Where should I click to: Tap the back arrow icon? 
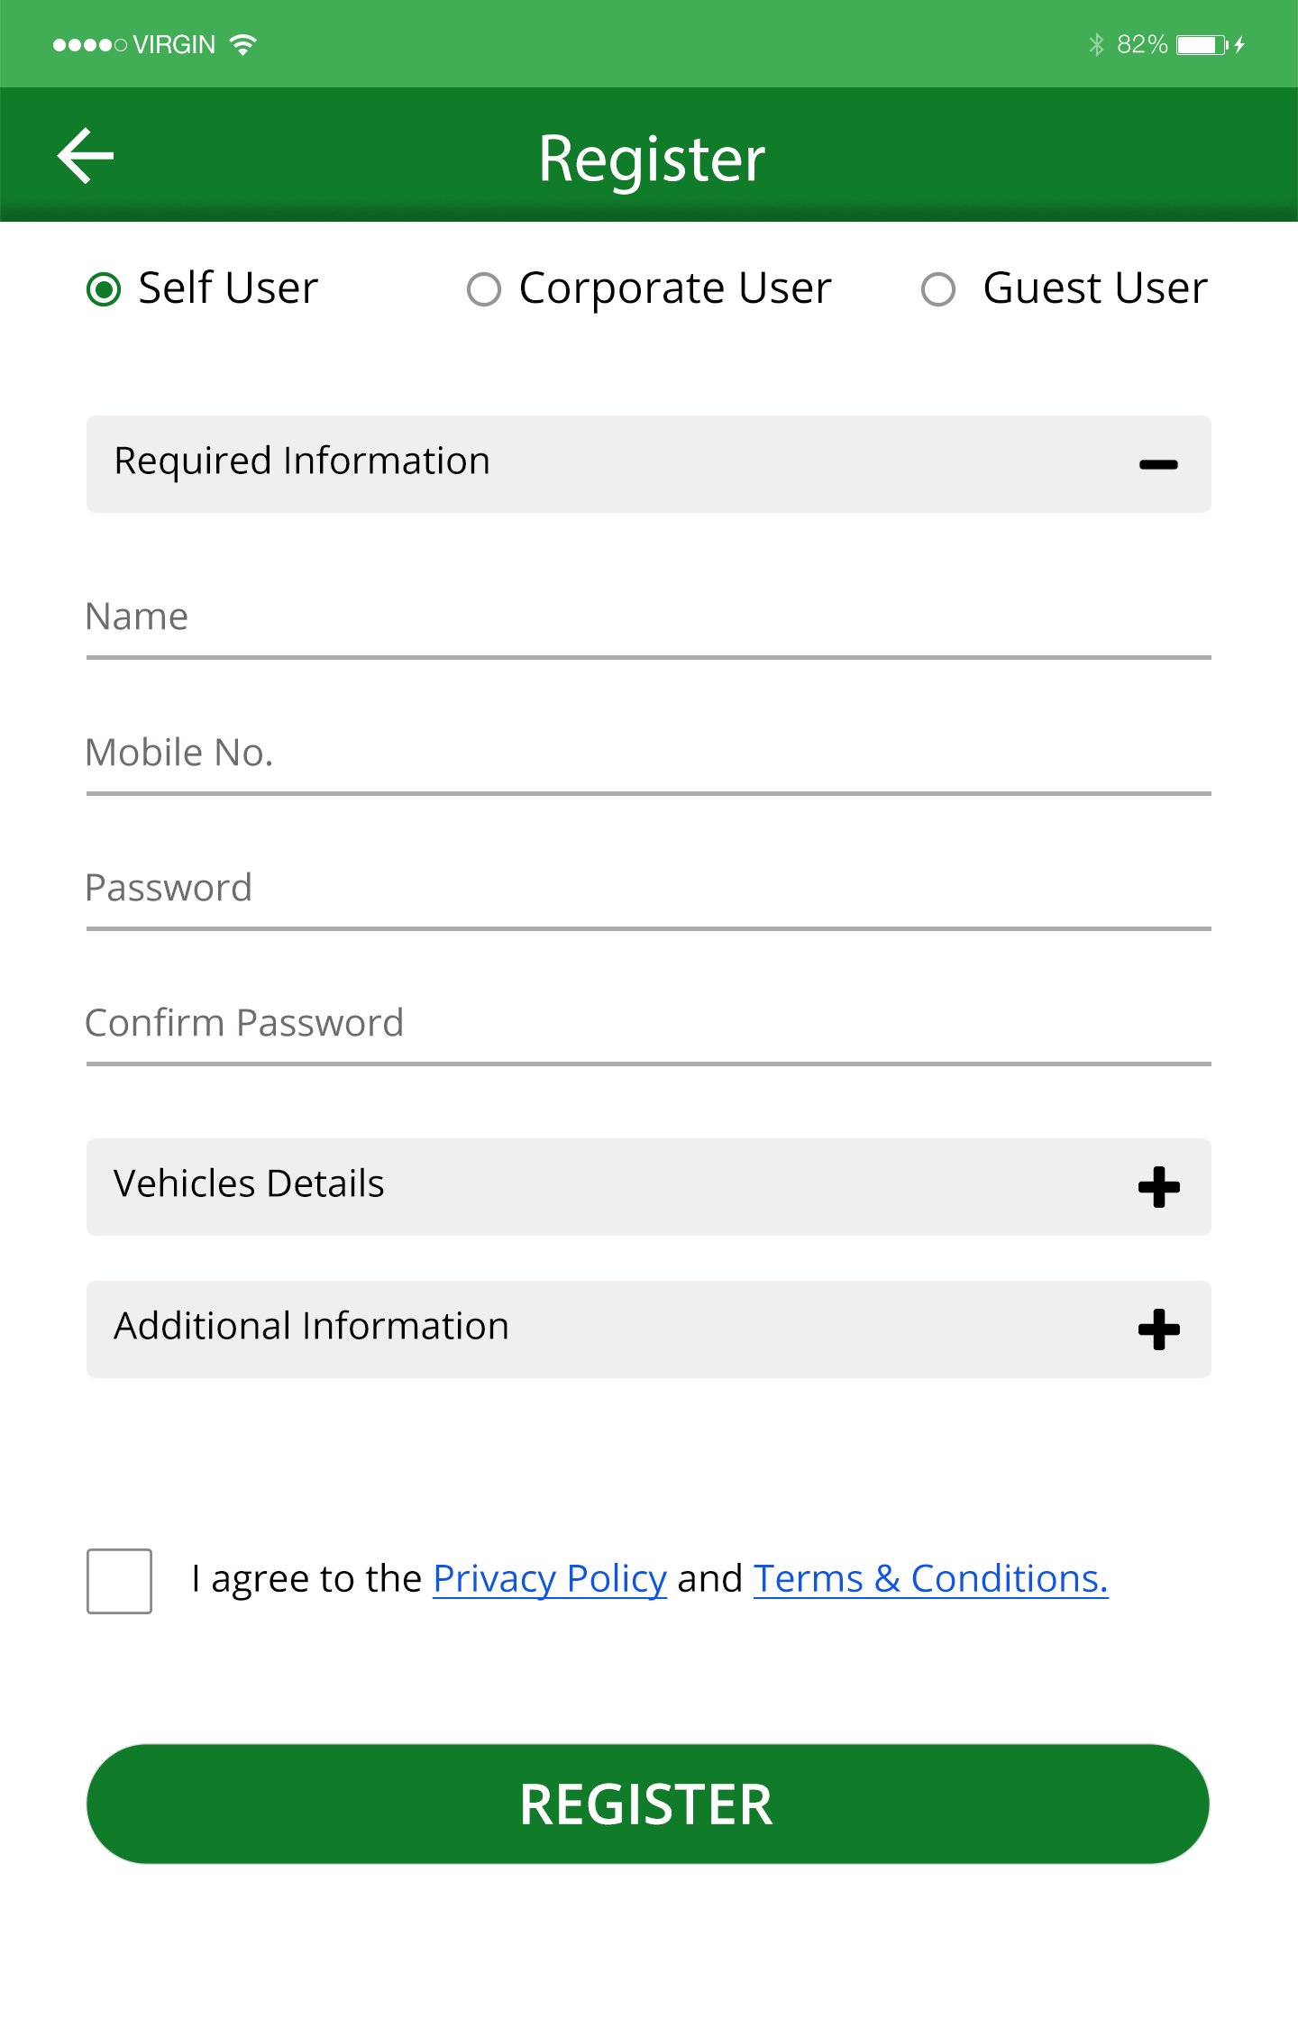(x=86, y=156)
